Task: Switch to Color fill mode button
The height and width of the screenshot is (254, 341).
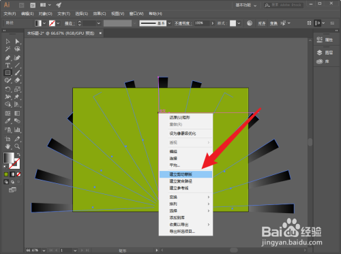Action: click(6, 174)
